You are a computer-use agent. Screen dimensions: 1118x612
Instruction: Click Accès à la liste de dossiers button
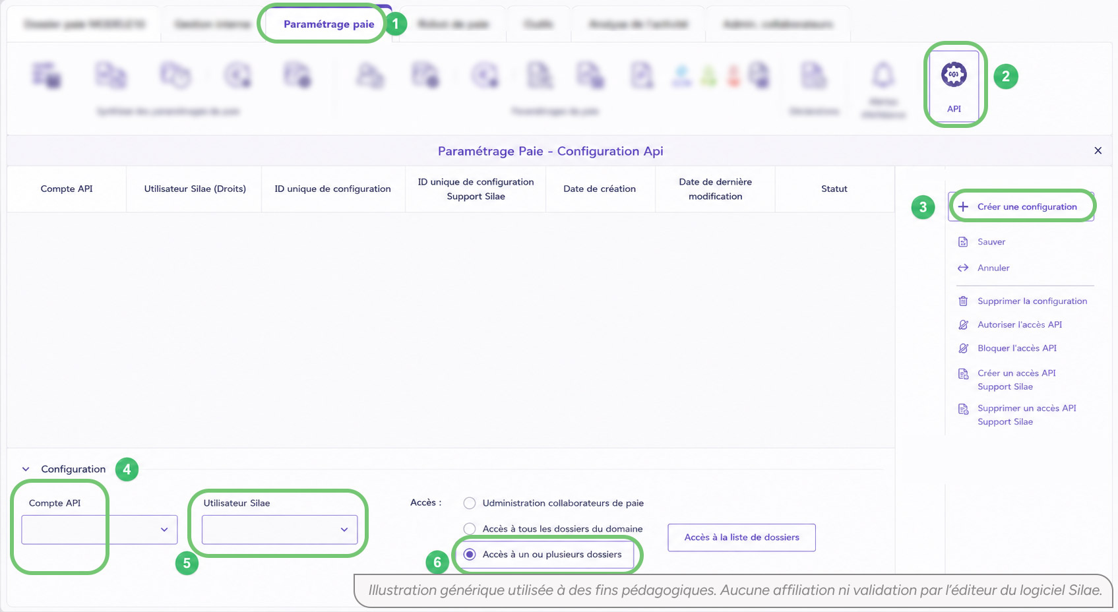tap(741, 537)
